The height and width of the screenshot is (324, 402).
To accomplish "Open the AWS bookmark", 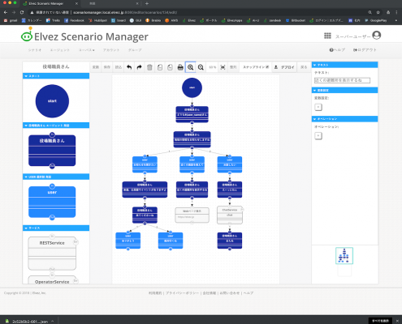I will click(x=171, y=20).
